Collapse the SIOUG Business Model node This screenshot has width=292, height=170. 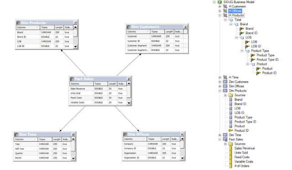pyautogui.click(x=214, y=2)
